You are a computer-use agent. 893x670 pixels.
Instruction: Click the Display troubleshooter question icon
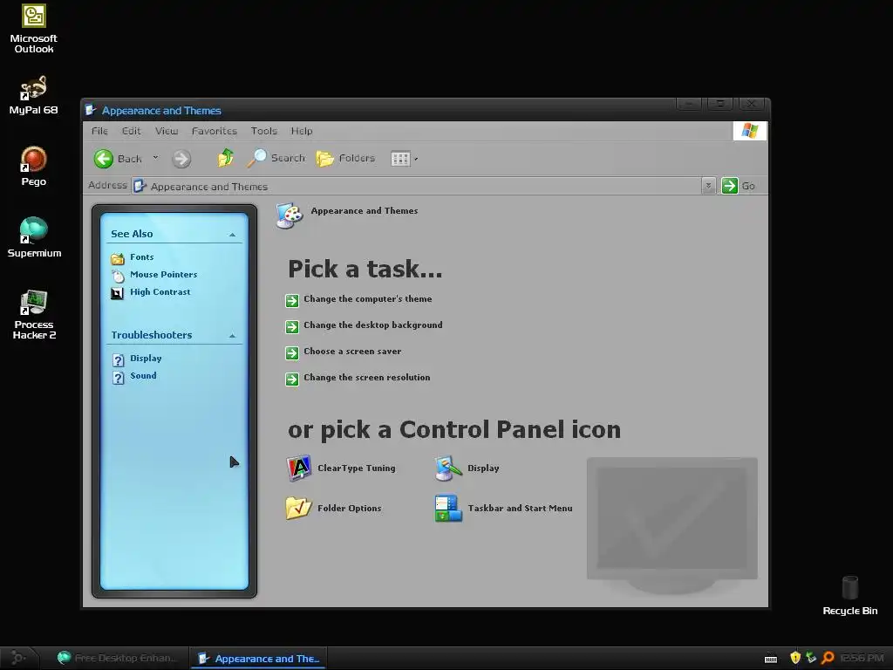point(118,360)
